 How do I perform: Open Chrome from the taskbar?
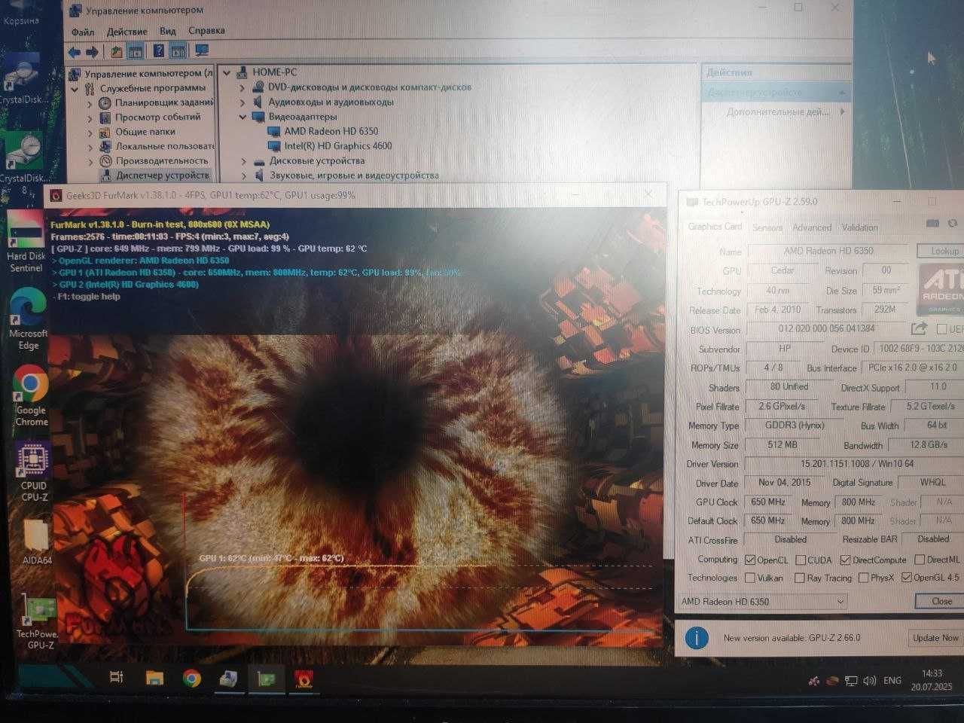[192, 678]
